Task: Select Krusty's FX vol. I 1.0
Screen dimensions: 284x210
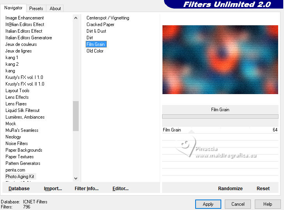Action: click(24, 77)
